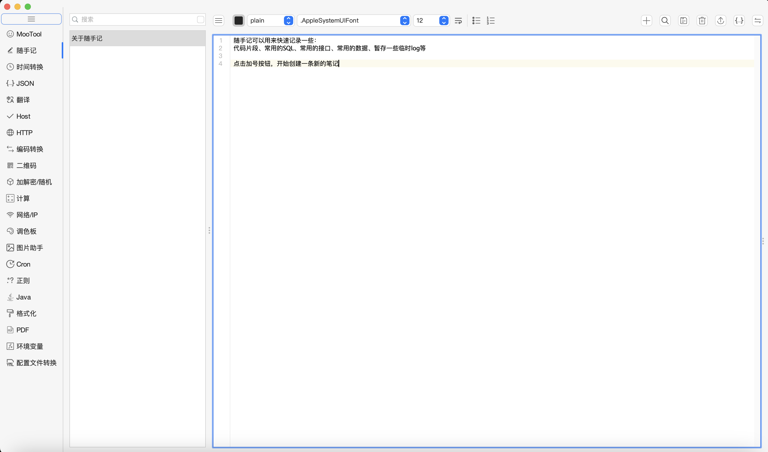The image size is (768, 452).
Task: Insert a bulleted list
Action: (x=476, y=20)
